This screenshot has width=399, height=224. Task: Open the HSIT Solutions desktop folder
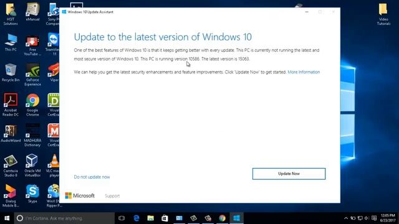tap(11, 14)
